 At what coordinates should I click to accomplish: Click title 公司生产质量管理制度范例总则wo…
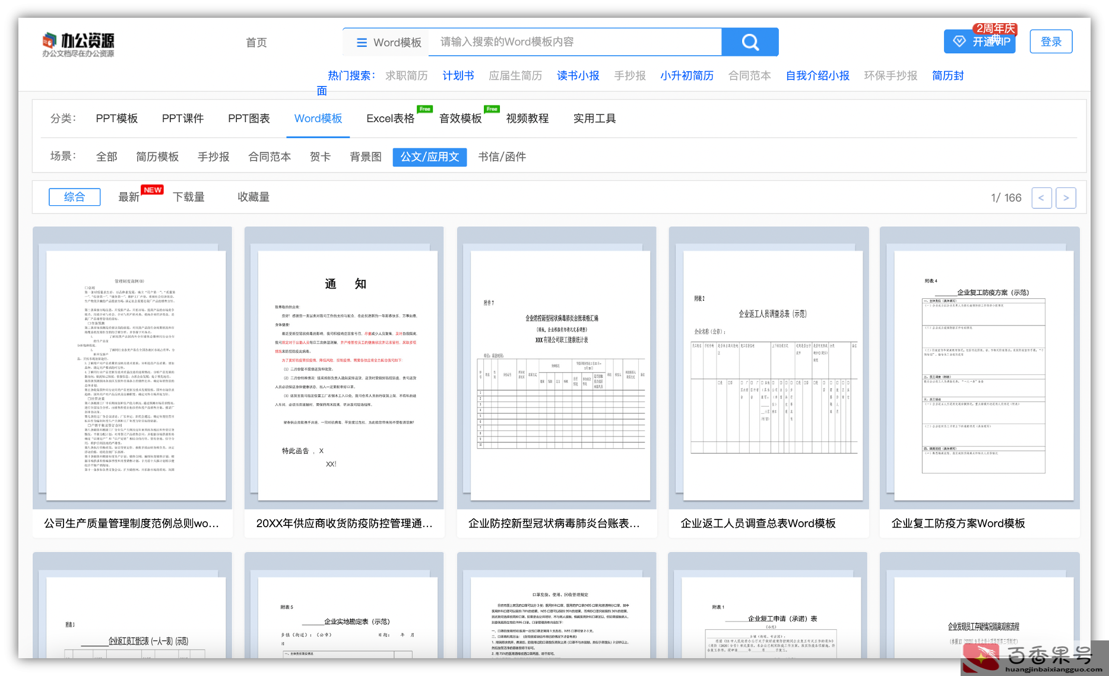pyautogui.click(x=132, y=524)
